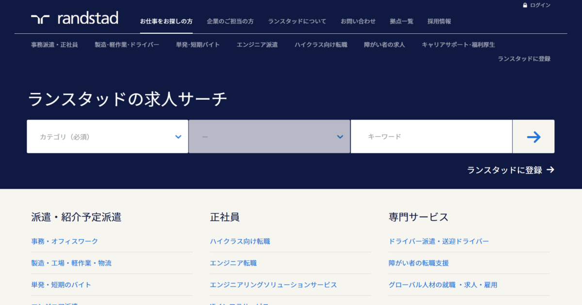Screen dimensions: 582x305
Task: Click ハイクラス向け転職 in the sub navigation
Action: click(x=321, y=45)
